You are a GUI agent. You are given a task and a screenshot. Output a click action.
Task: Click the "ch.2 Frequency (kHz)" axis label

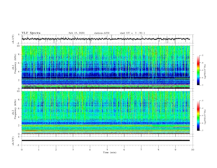click(15, 109)
